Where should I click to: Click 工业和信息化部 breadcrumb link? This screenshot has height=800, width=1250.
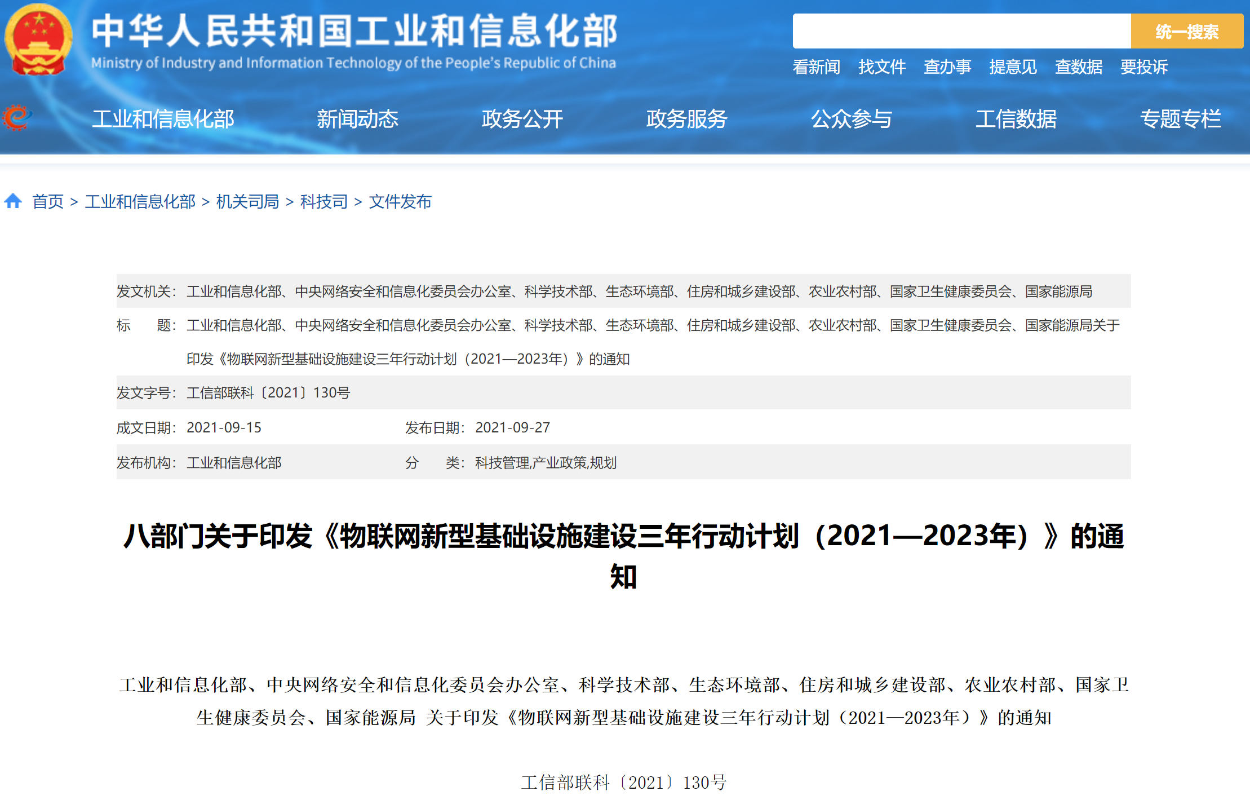pyautogui.click(x=140, y=201)
